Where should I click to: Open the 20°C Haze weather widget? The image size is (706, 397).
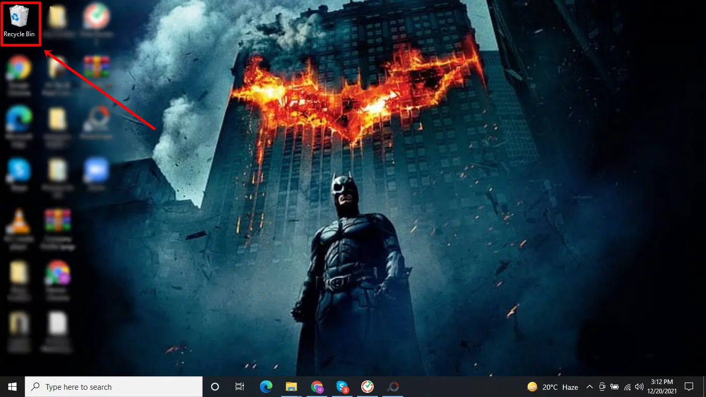pos(552,387)
